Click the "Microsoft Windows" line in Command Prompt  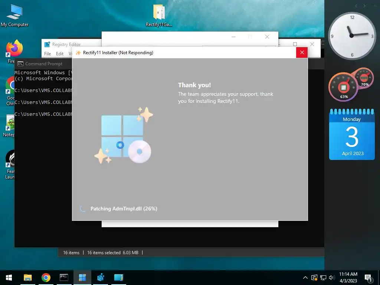pyautogui.click(x=43, y=72)
